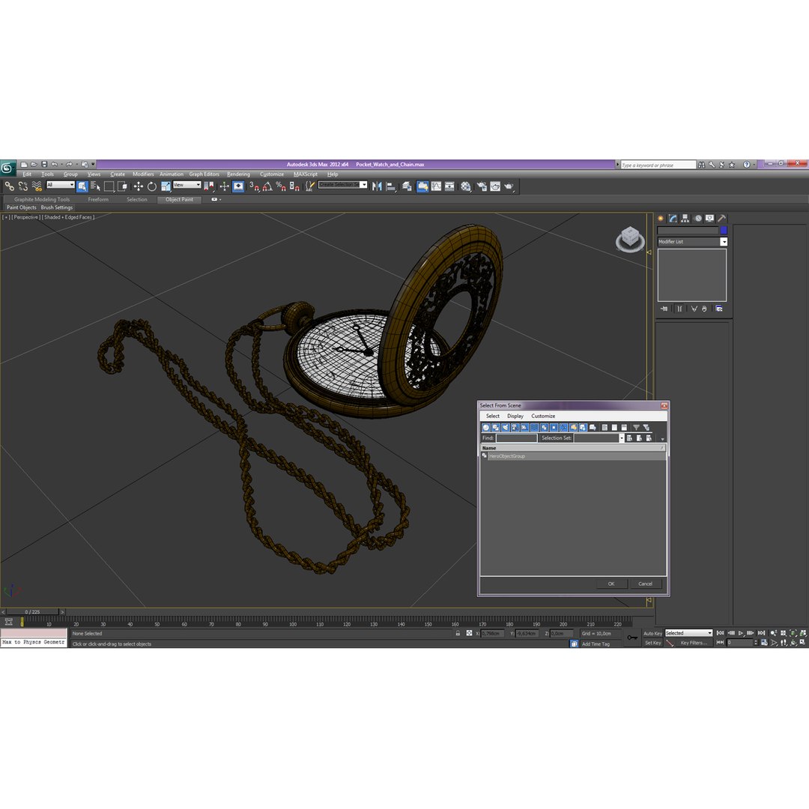Open the Rendering menu
The width and height of the screenshot is (809, 809).
point(238,175)
